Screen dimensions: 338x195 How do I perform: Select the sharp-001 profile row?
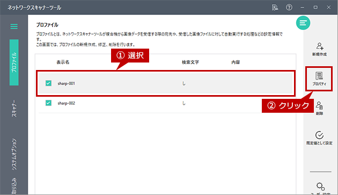(166, 83)
